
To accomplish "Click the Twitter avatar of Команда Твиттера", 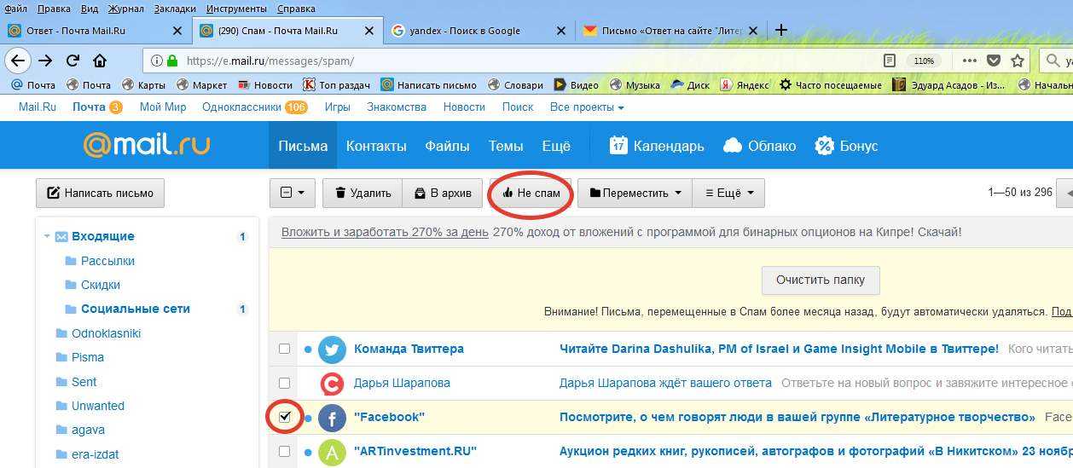I will [x=332, y=349].
